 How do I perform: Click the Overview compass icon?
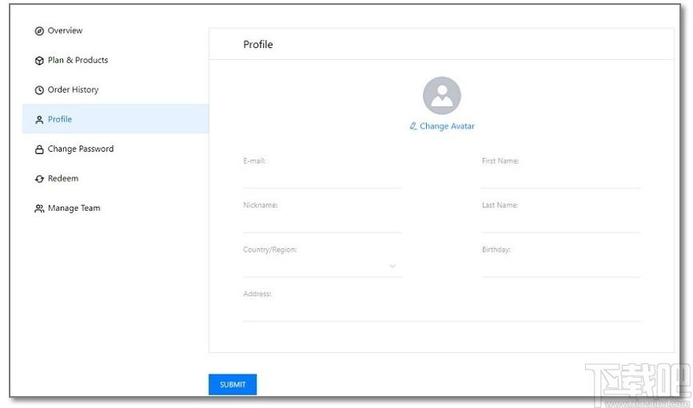click(39, 31)
